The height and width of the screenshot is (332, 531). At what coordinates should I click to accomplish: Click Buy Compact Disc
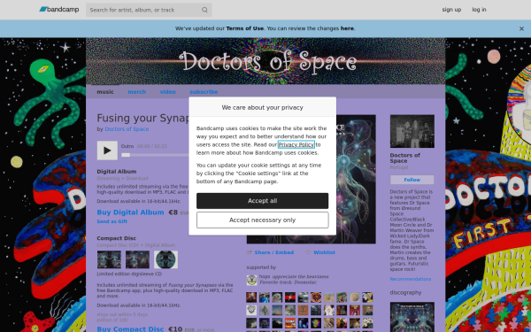pos(130,329)
